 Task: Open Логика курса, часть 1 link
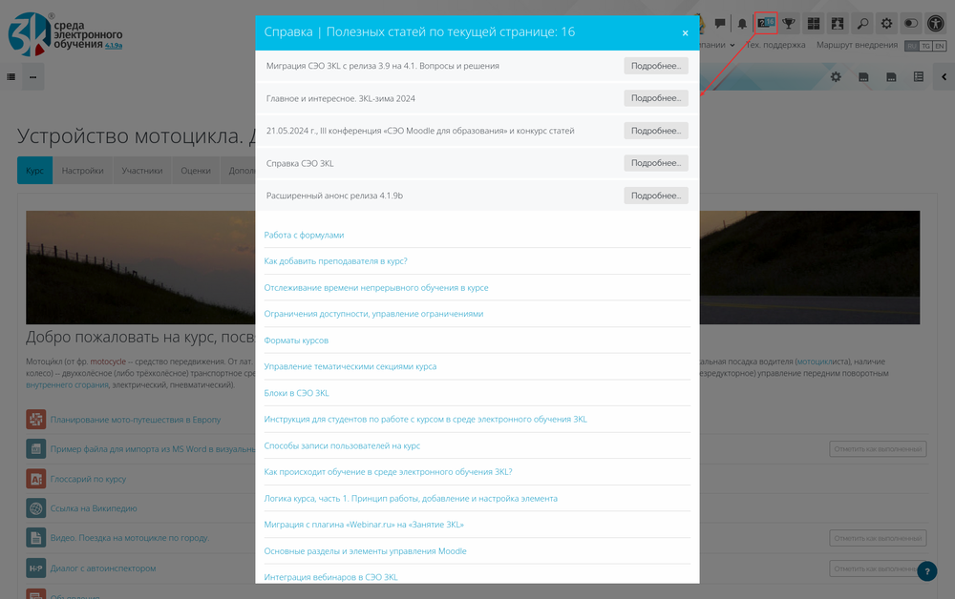pyautogui.click(x=411, y=499)
